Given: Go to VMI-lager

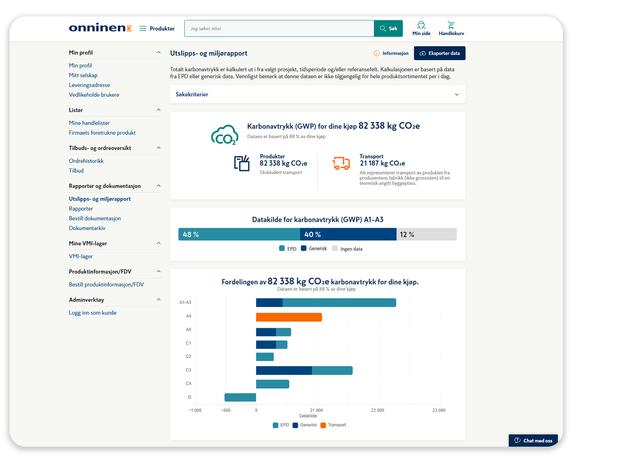Looking at the screenshot, I should pos(81,256).
